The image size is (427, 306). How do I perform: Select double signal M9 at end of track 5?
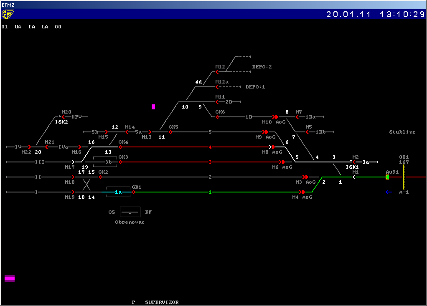point(265,132)
